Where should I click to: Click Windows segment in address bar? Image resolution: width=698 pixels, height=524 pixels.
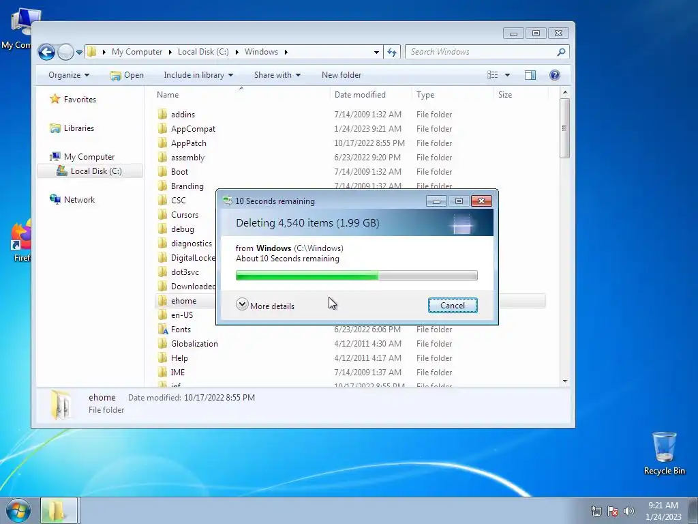tap(261, 52)
